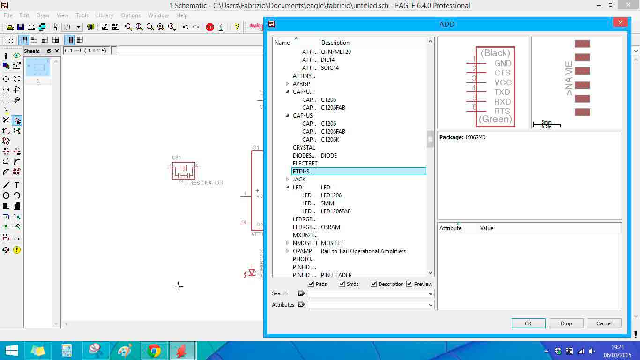This screenshot has height=360, width=640.
Task: Expand the JACK tree node
Action: [x=288, y=180]
